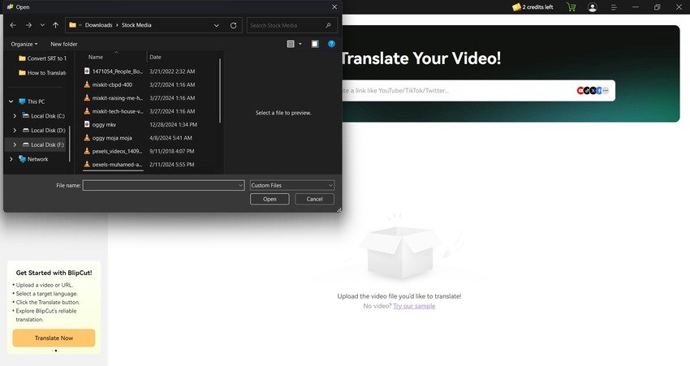The width and height of the screenshot is (690, 366).
Task: Click Try our sample link
Action: [x=414, y=306]
